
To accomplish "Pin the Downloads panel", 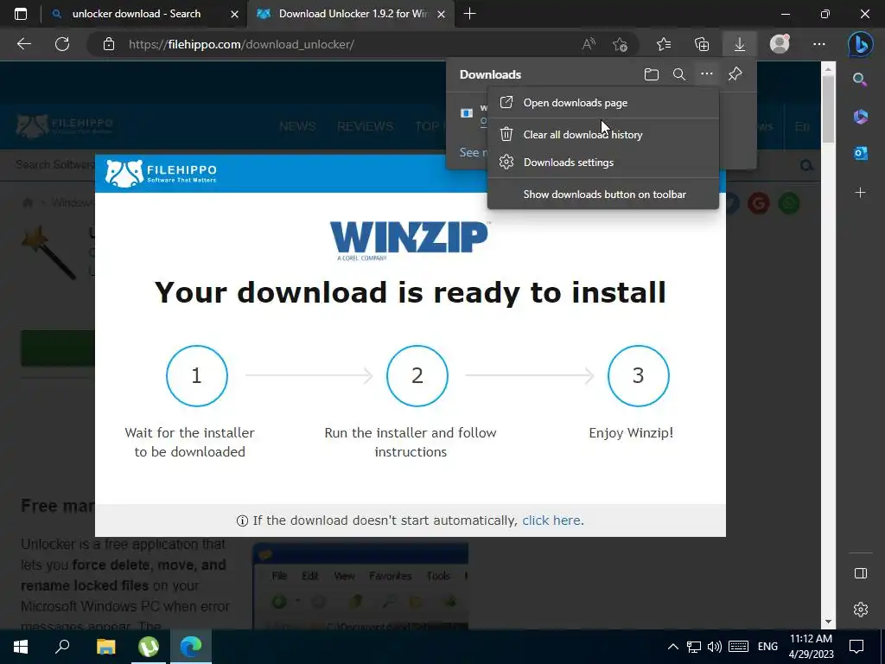I will click(x=735, y=74).
